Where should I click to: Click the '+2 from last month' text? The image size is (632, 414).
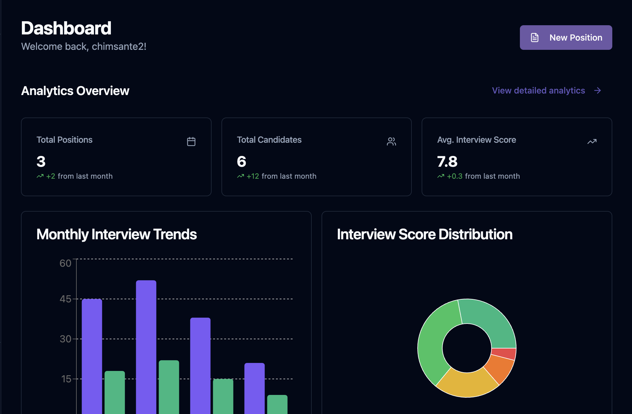(79, 176)
